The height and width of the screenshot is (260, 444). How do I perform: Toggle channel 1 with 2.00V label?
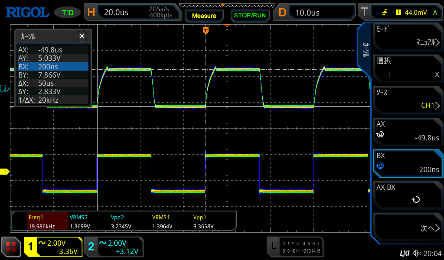53,247
